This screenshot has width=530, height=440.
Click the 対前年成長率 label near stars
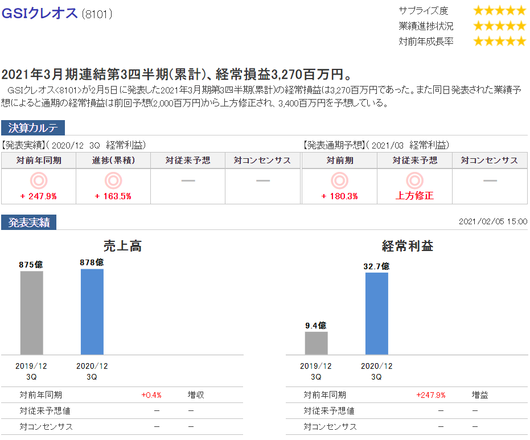point(426,41)
